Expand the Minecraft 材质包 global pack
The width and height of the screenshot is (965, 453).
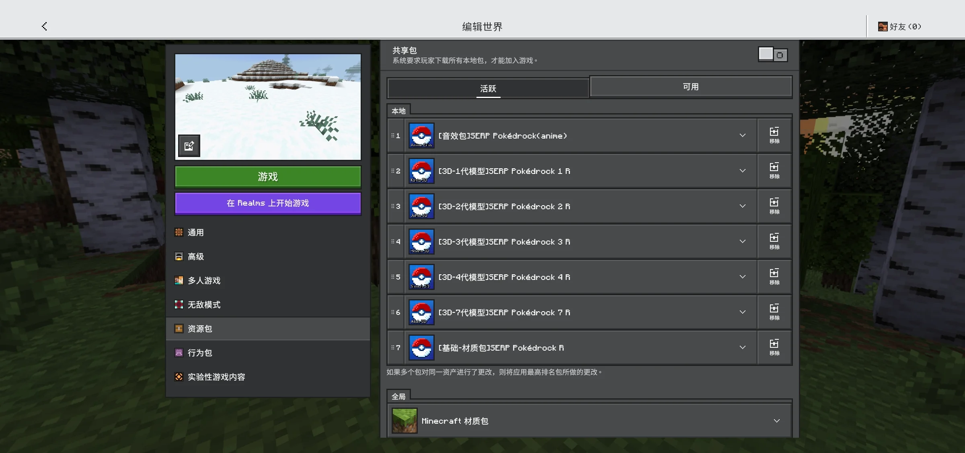[776, 421]
